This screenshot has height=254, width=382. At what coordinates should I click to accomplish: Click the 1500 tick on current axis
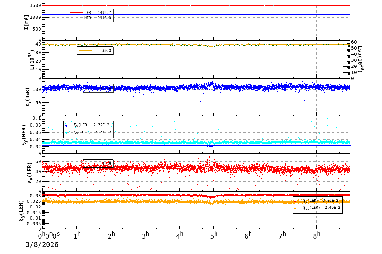point(35,6)
